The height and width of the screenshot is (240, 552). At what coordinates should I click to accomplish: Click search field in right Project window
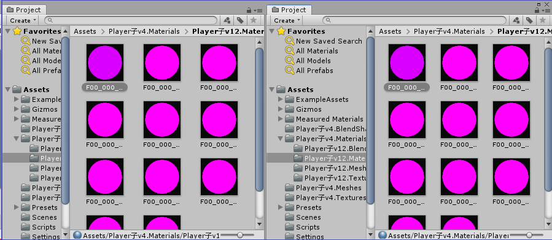[x=414, y=20]
